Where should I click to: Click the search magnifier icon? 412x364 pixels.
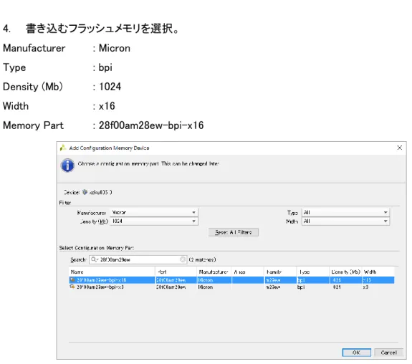(94, 259)
